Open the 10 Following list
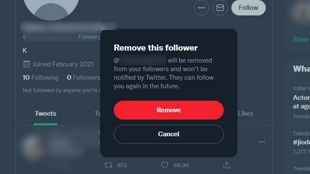Viewport: 310px width, 174px height. tap(41, 77)
